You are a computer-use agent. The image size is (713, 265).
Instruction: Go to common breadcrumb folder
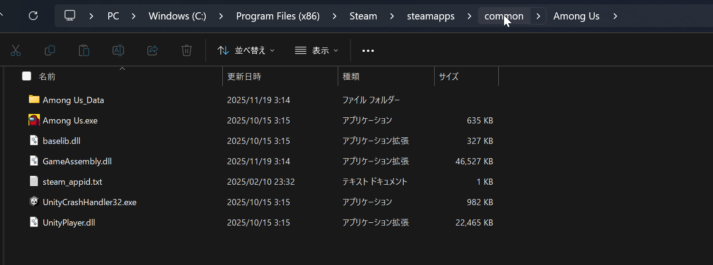click(x=504, y=16)
